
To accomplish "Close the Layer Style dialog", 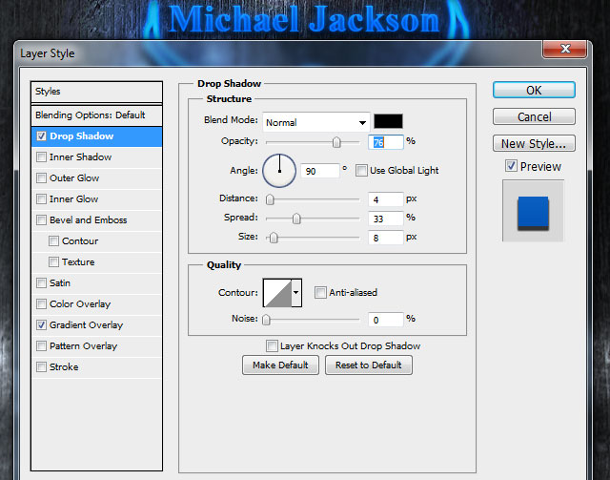I will pos(565,49).
